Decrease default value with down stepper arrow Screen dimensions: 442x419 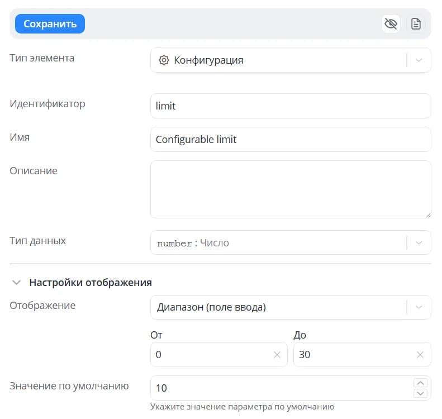point(420,393)
